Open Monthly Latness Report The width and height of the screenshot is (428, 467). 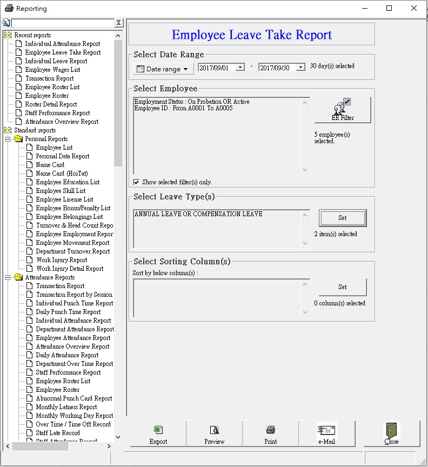click(66, 407)
